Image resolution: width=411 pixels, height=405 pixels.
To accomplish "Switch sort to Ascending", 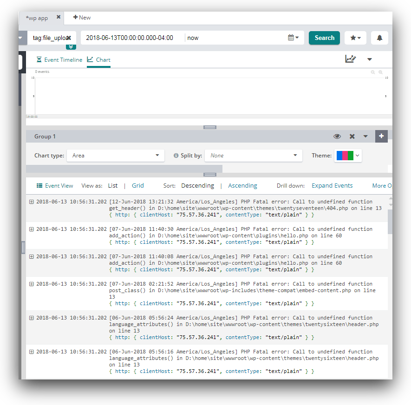I will point(242,186).
